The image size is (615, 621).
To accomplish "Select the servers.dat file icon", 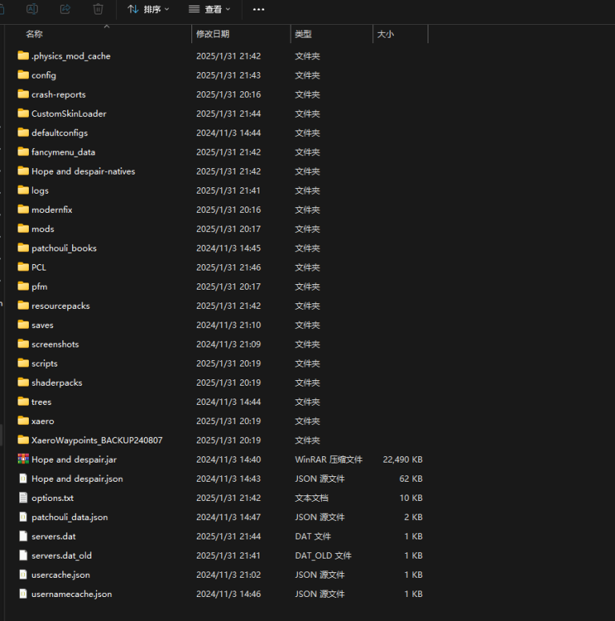I will [x=23, y=536].
